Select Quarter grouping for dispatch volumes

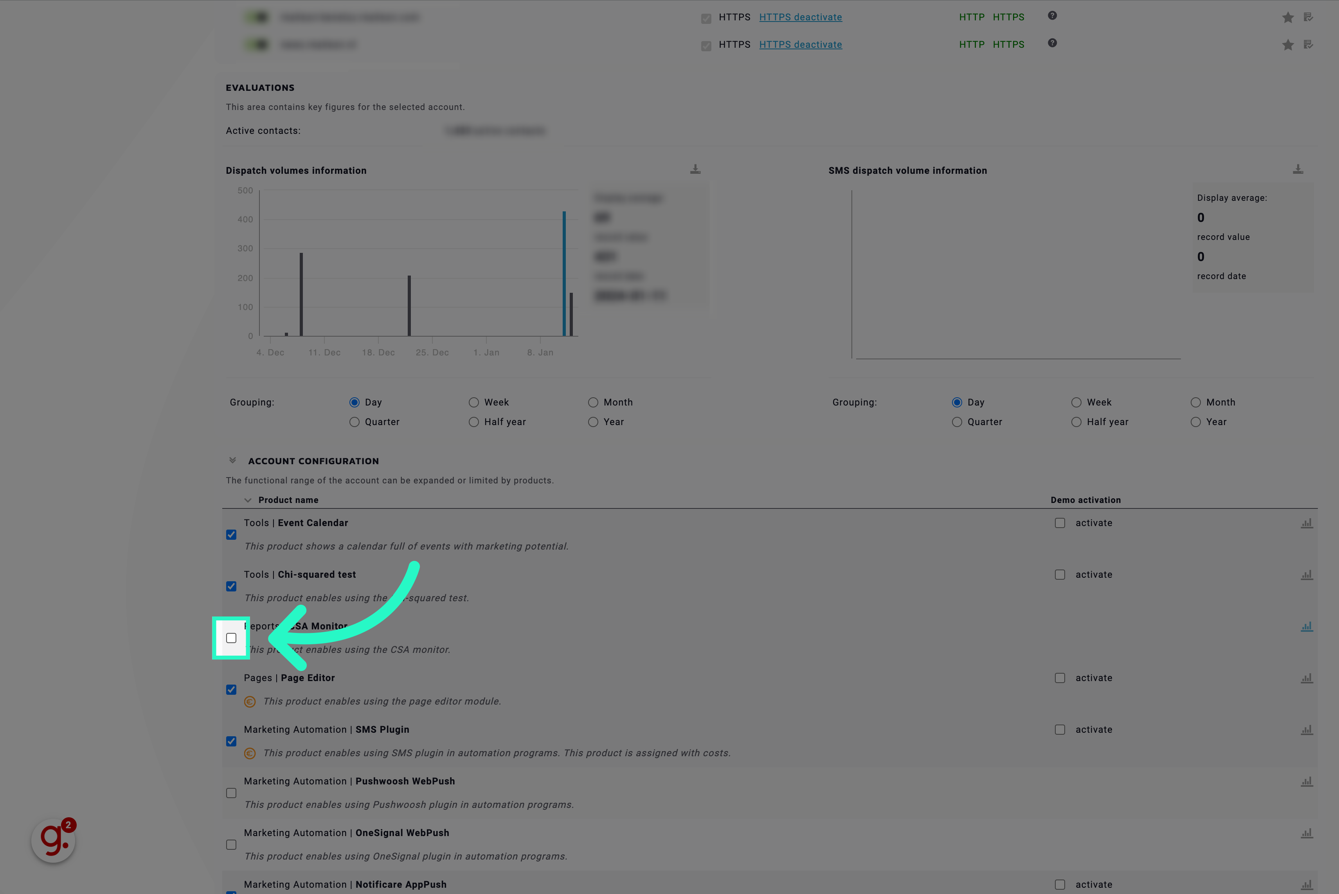point(355,421)
